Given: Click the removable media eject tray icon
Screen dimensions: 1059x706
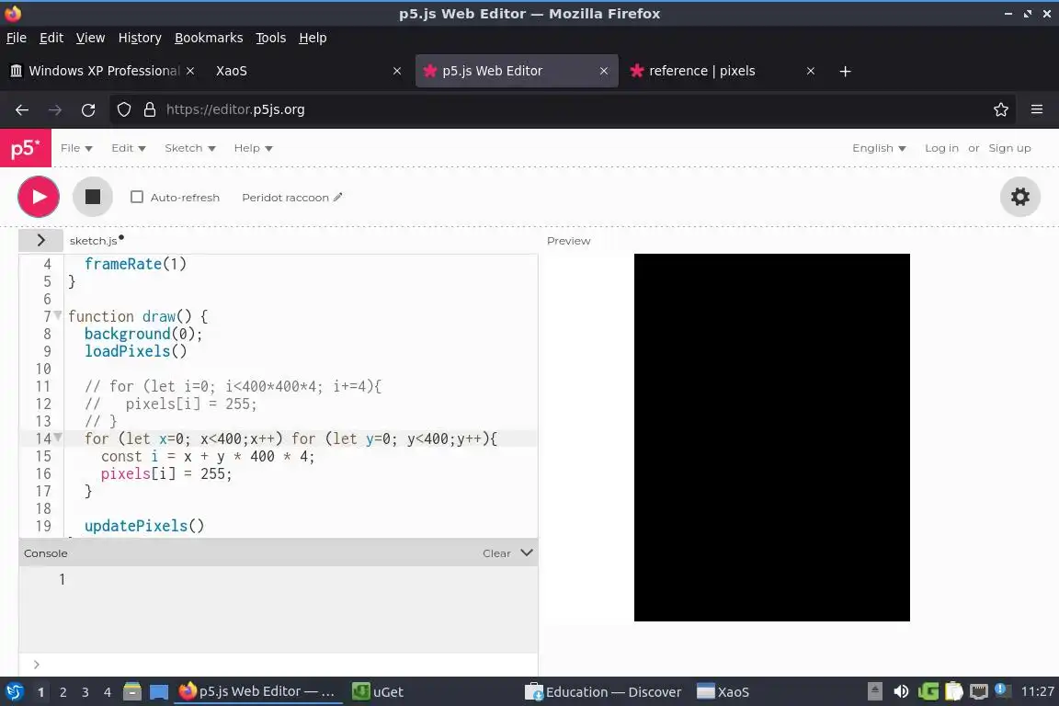Looking at the screenshot, I should tap(874, 691).
